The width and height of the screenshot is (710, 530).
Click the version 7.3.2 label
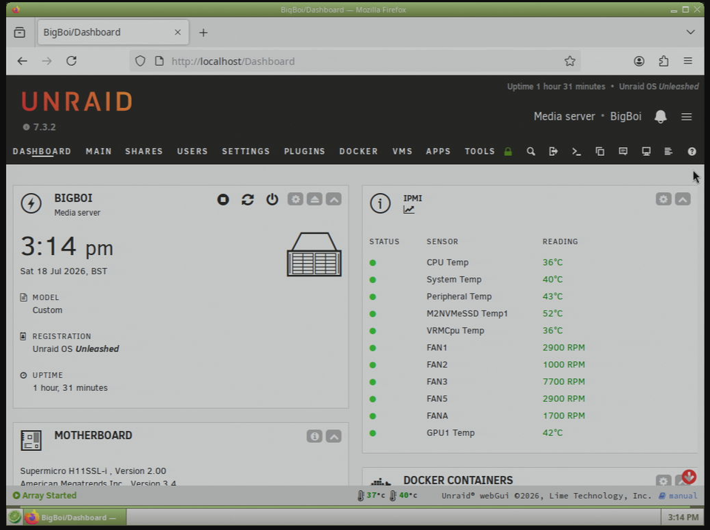(40, 127)
